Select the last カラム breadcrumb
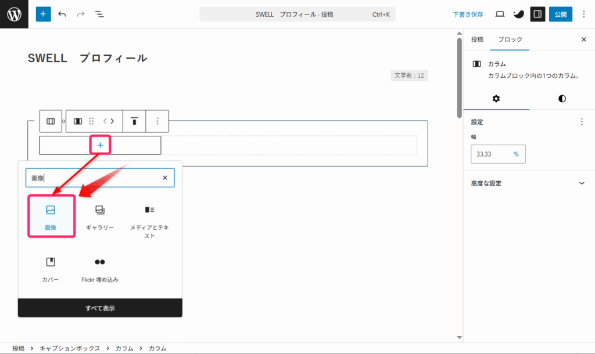The width and height of the screenshot is (595, 354). [157, 348]
